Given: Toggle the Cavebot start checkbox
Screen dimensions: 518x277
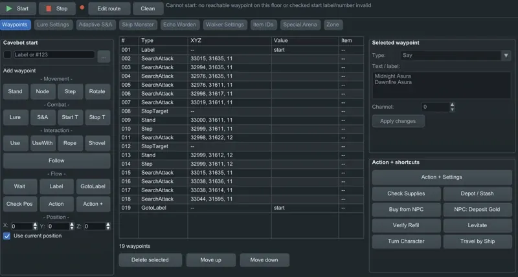Looking at the screenshot, I should click(x=7, y=55).
